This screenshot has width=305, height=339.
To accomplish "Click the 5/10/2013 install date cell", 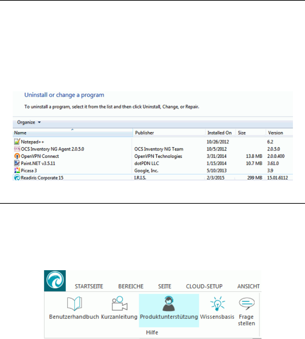I will point(217,171).
